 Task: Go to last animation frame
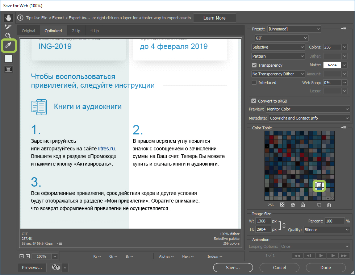point(344,255)
